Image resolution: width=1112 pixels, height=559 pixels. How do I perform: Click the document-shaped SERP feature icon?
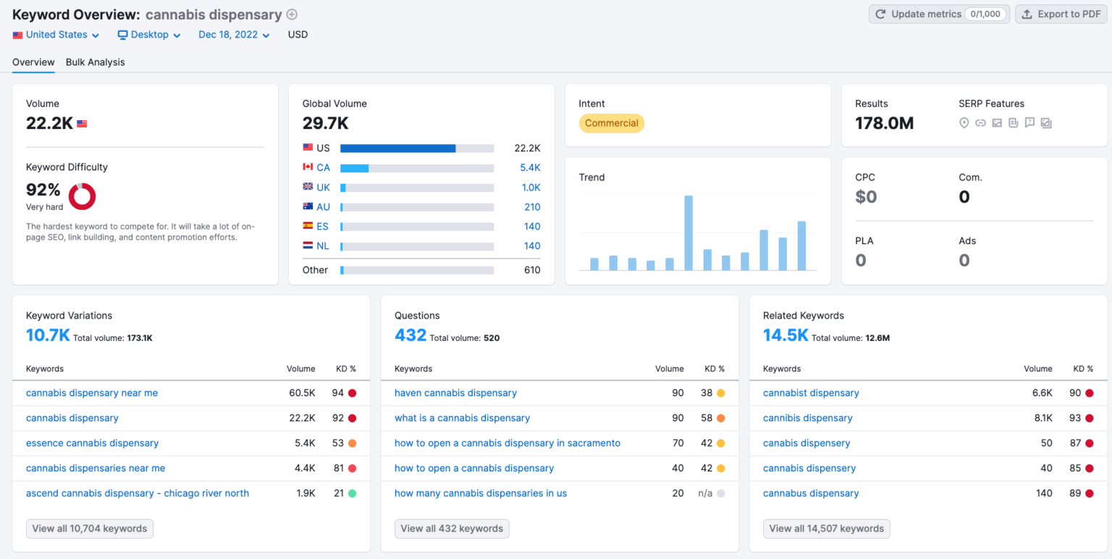pos(1013,123)
